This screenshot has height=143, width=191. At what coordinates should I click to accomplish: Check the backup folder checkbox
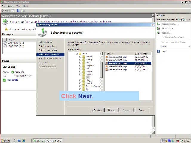coord(80,60)
